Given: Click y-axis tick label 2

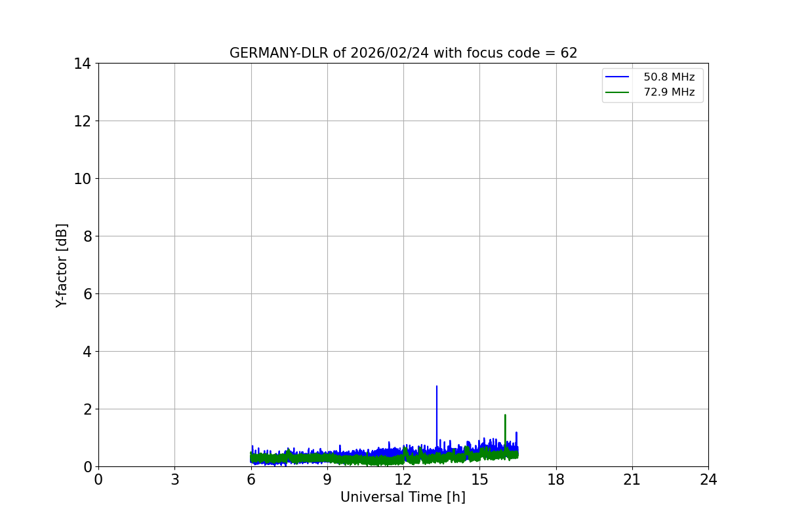Looking at the screenshot, I should pos(87,409).
